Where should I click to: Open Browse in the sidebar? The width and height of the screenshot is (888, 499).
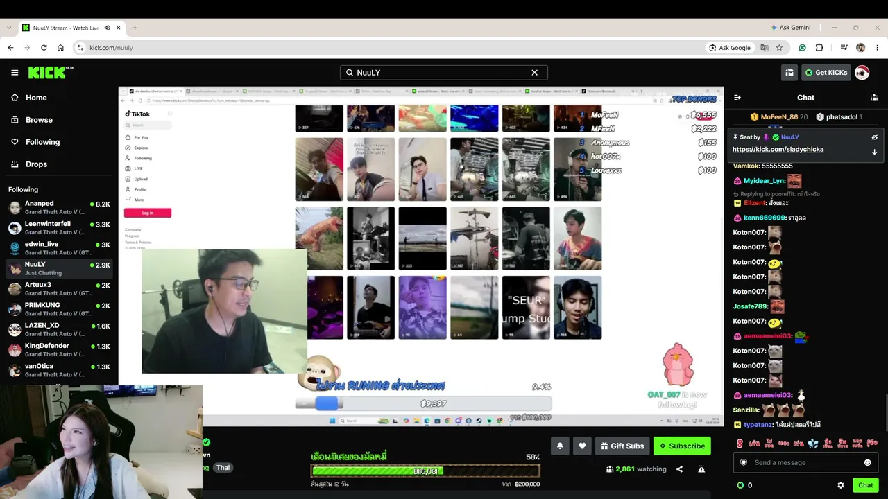pos(59,120)
